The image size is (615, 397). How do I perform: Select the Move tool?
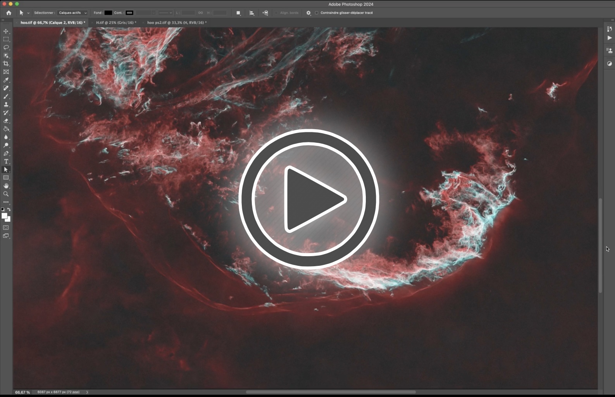point(6,31)
